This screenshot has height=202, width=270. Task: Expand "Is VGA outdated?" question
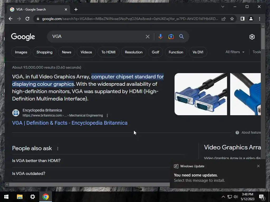91,174
